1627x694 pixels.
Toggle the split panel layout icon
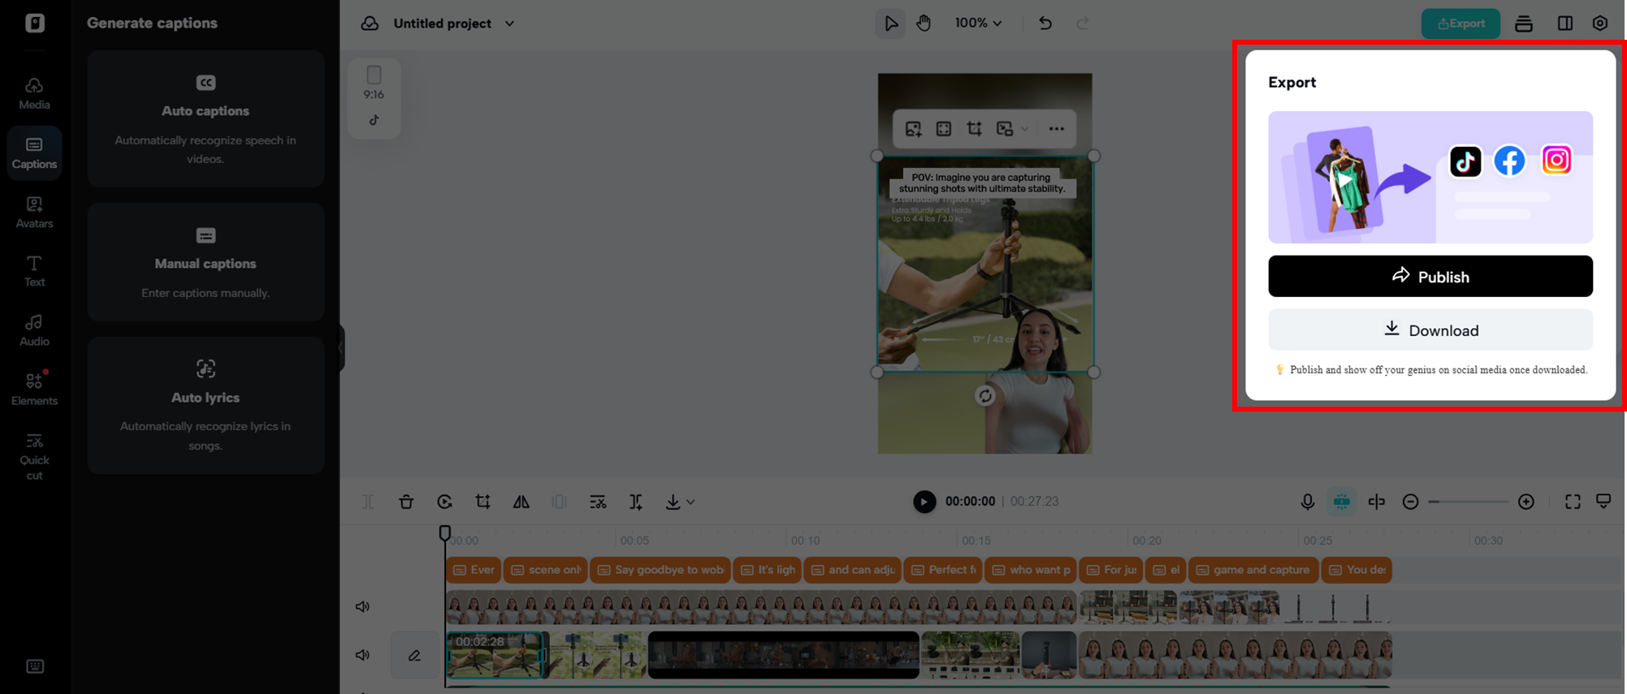1565,24
